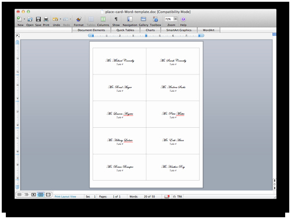Click the document title in title bar

tap(148, 12)
